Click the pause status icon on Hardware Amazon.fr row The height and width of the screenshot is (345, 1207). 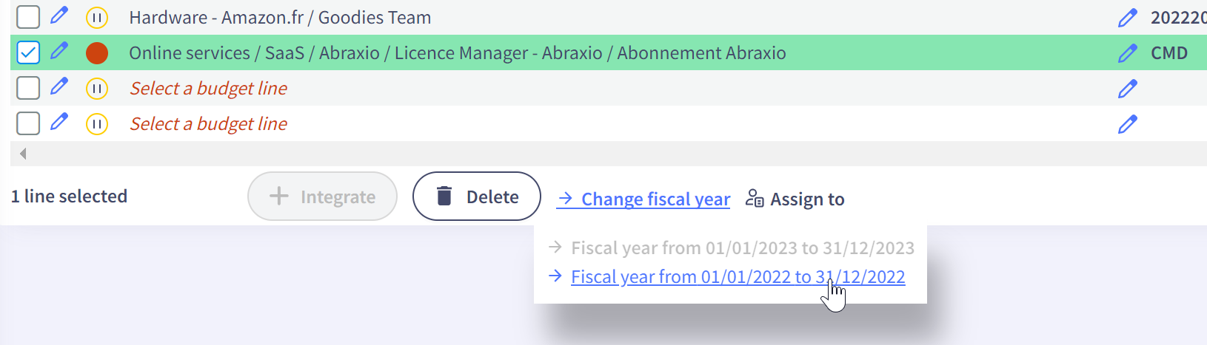[97, 17]
